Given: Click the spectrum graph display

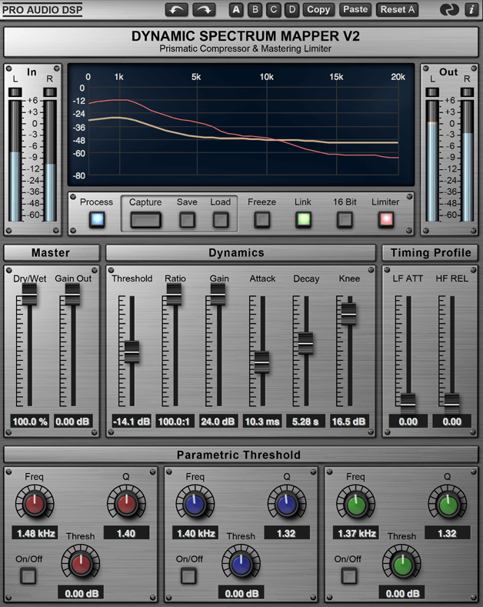Looking at the screenshot, I should tap(241, 125).
